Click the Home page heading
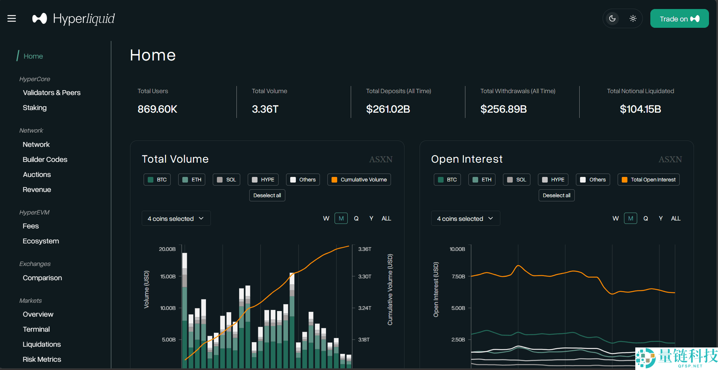This screenshot has width=718, height=370. [153, 55]
